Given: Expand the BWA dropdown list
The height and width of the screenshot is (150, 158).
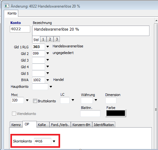Looking at the screenshot, I should pos(48,80).
